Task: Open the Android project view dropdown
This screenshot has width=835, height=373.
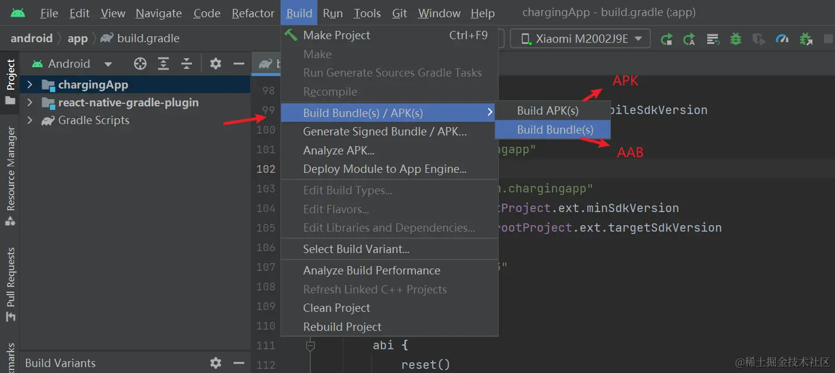Action: click(72, 64)
